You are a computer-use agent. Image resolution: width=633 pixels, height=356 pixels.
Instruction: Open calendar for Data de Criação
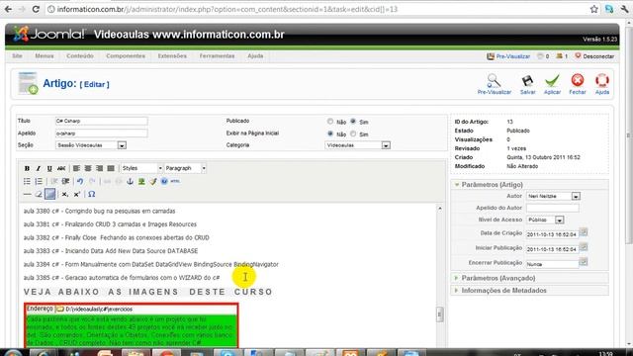click(584, 232)
